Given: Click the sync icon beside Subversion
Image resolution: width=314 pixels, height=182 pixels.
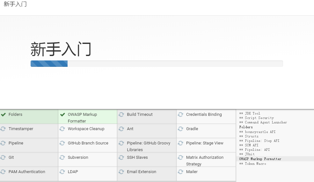Looking at the screenshot, I should click(62, 157).
